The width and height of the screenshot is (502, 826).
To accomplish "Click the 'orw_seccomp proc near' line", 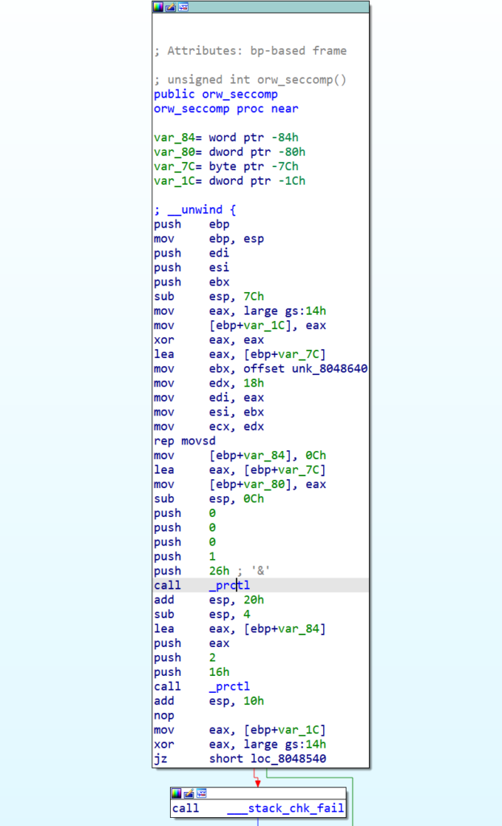I will 226,109.
